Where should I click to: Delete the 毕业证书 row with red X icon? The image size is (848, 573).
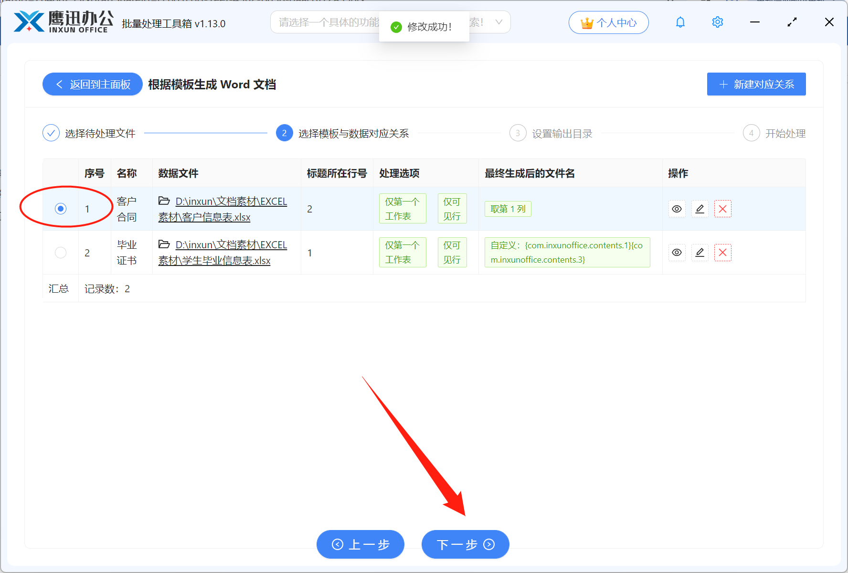(x=722, y=252)
